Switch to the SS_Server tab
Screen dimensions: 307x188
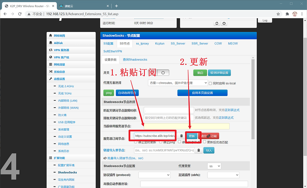(178, 43)
